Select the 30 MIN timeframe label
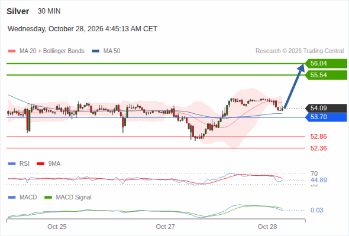Image resolution: width=349 pixels, height=236 pixels. coord(49,11)
